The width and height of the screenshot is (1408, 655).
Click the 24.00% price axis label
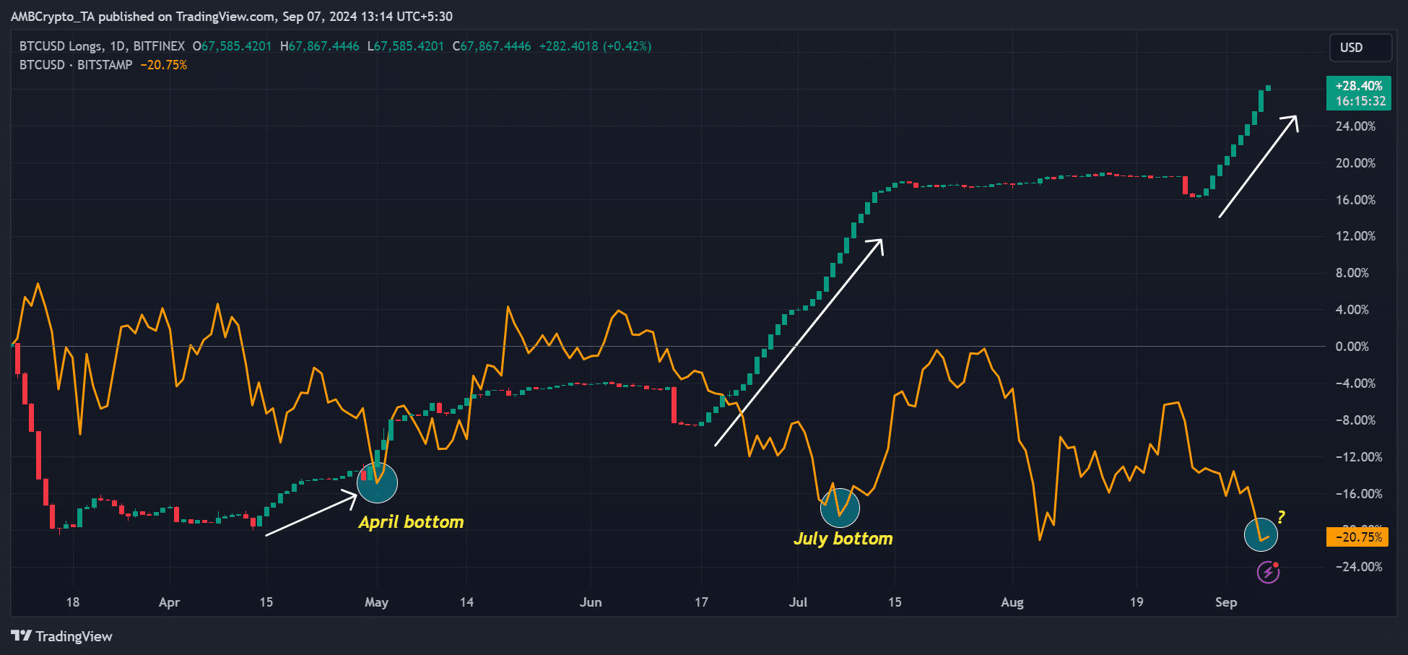tap(1355, 126)
